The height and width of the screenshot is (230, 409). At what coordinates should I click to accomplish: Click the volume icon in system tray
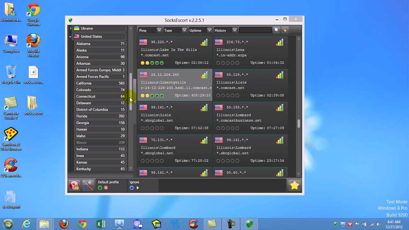pos(378,224)
